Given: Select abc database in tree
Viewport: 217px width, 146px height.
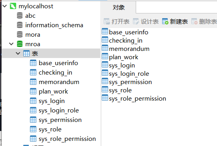Looking at the screenshot, I should (x=30, y=16).
